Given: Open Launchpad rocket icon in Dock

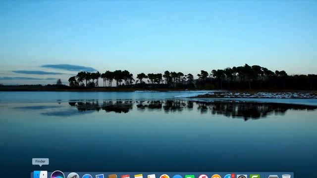Looking at the screenshot, I should coord(73,176).
